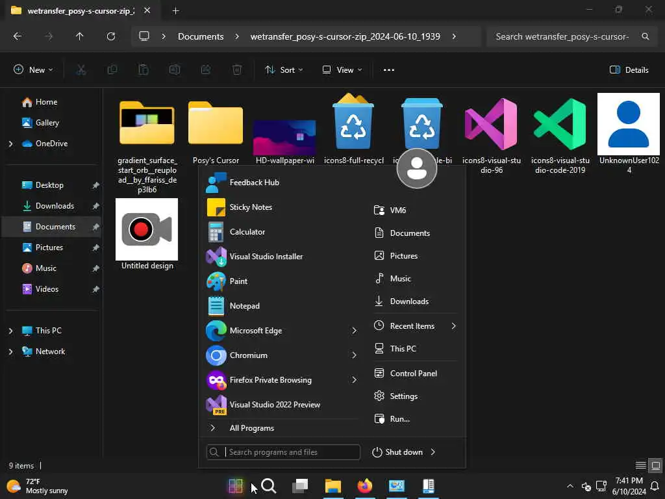Viewport: 665px width, 499px height.
Task: Expand This PC tree node
Action: click(10, 331)
